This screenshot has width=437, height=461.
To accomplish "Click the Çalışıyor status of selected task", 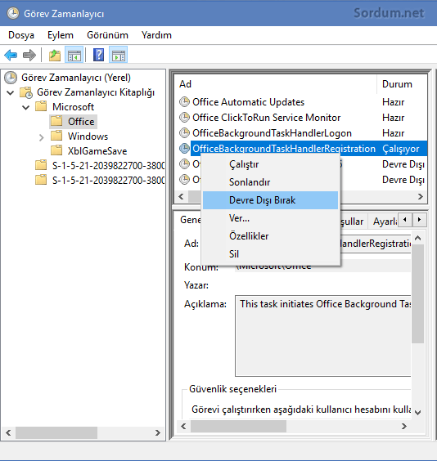I will tap(400, 149).
